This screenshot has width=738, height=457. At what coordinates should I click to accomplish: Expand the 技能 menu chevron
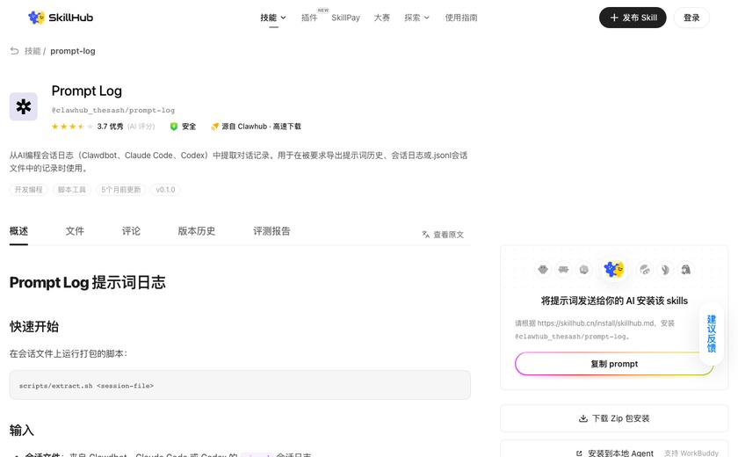pyautogui.click(x=283, y=18)
